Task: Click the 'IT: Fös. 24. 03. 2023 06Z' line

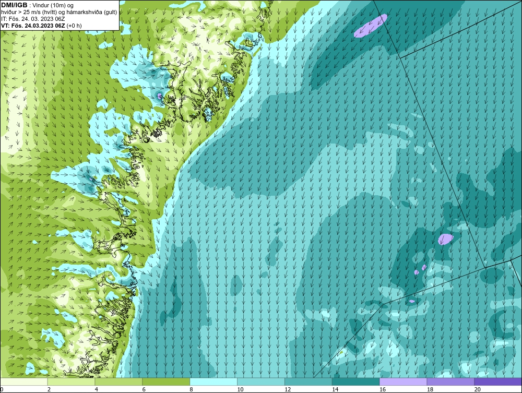Action: click(32, 19)
